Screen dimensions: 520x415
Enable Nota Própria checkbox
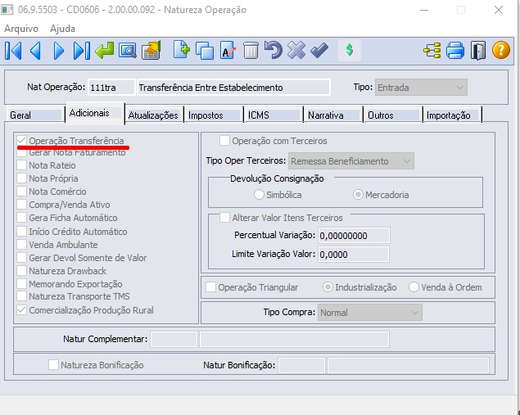pos(21,178)
